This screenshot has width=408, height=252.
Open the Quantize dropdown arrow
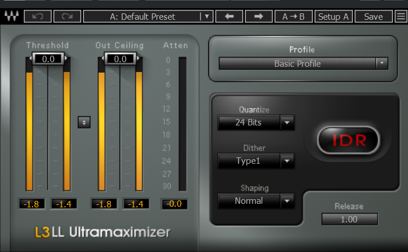[x=287, y=123]
